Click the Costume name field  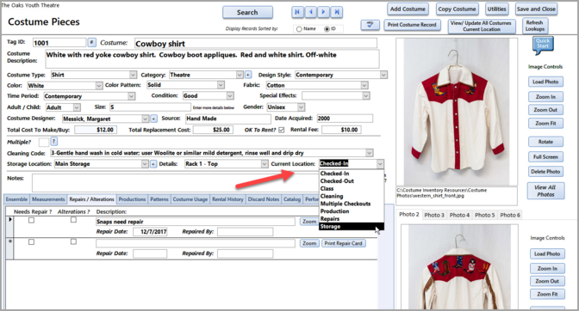click(x=256, y=44)
